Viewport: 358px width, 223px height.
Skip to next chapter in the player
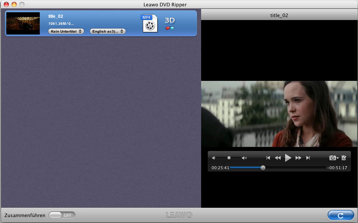pos(308,158)
